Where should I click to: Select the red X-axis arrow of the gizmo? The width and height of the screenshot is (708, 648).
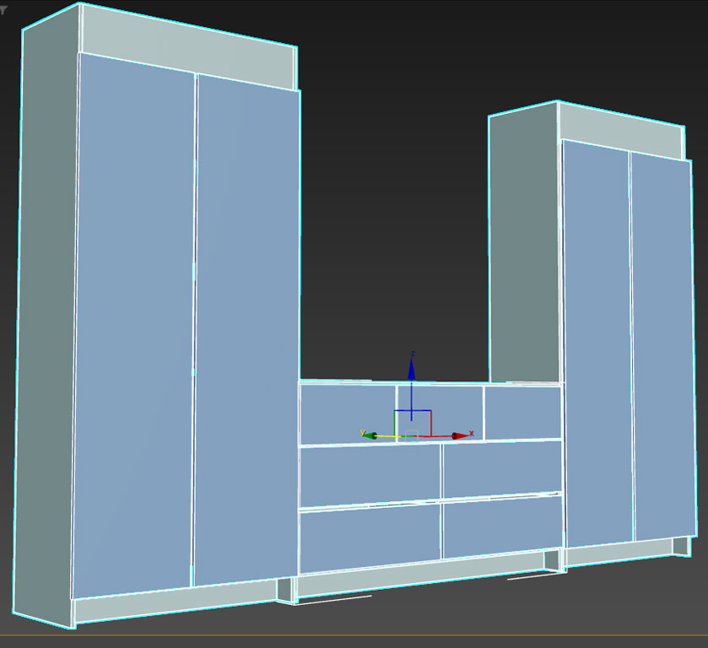(459, 435)
